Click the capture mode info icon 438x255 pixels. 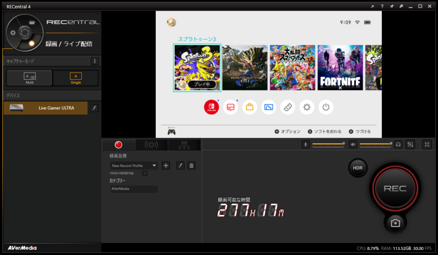(x=95, y=61)
